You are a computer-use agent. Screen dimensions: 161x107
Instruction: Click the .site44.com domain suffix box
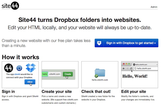[54, 74]
